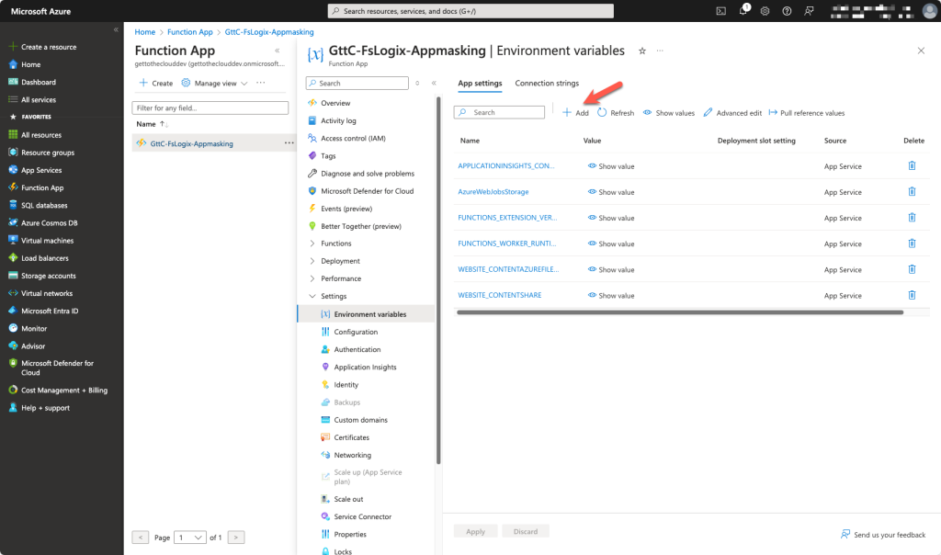
Task: Open the account avatar menu
Action: [x=929, y=11]
